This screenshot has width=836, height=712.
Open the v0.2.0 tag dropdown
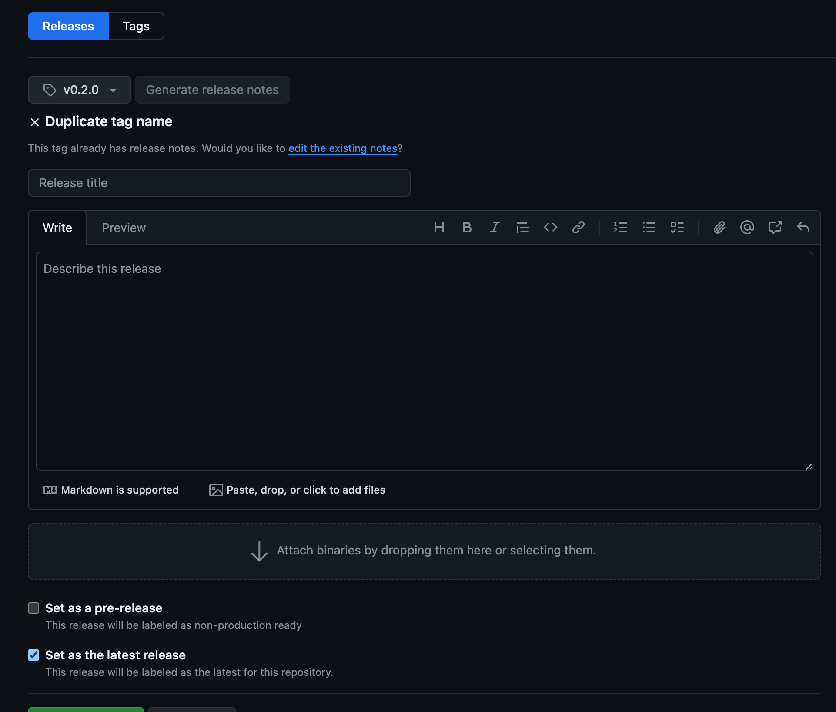pyautogui.click(x=79, y=90)
